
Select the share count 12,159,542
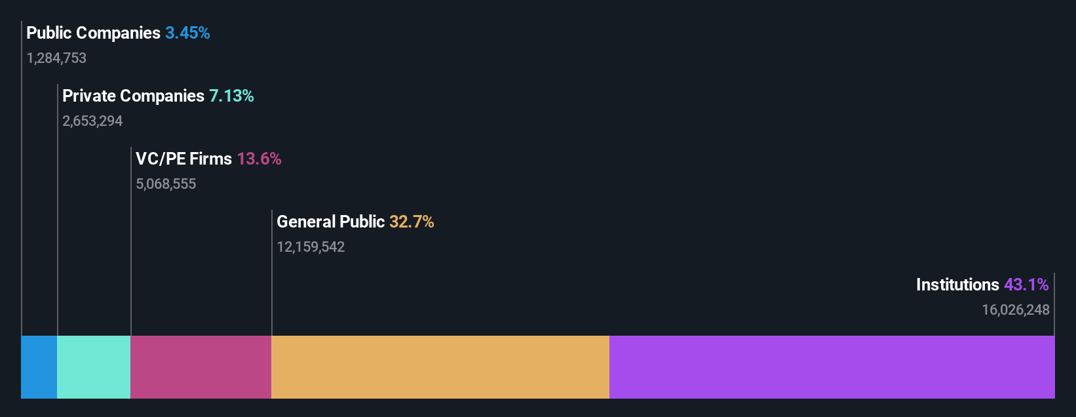[x=311, y=247]
